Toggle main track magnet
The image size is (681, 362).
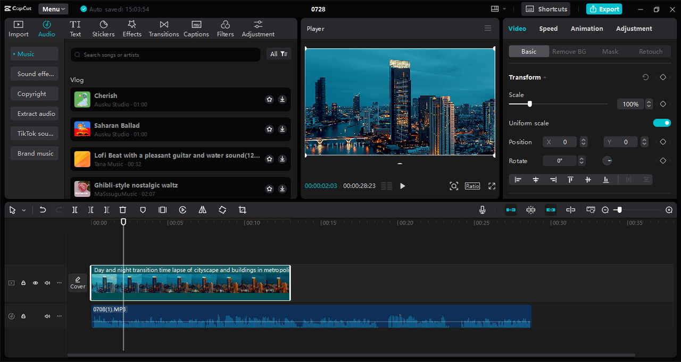point(511,210)
